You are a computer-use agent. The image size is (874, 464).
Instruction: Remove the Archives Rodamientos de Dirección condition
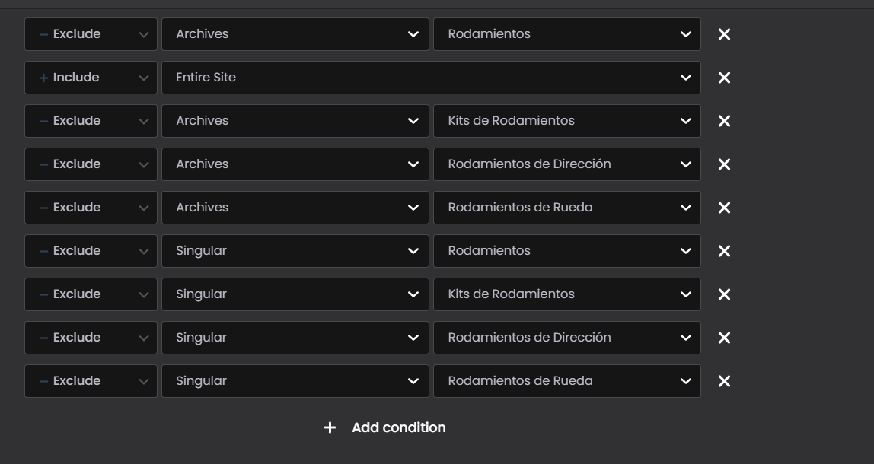pyautogui.click(x=724, y=164)
